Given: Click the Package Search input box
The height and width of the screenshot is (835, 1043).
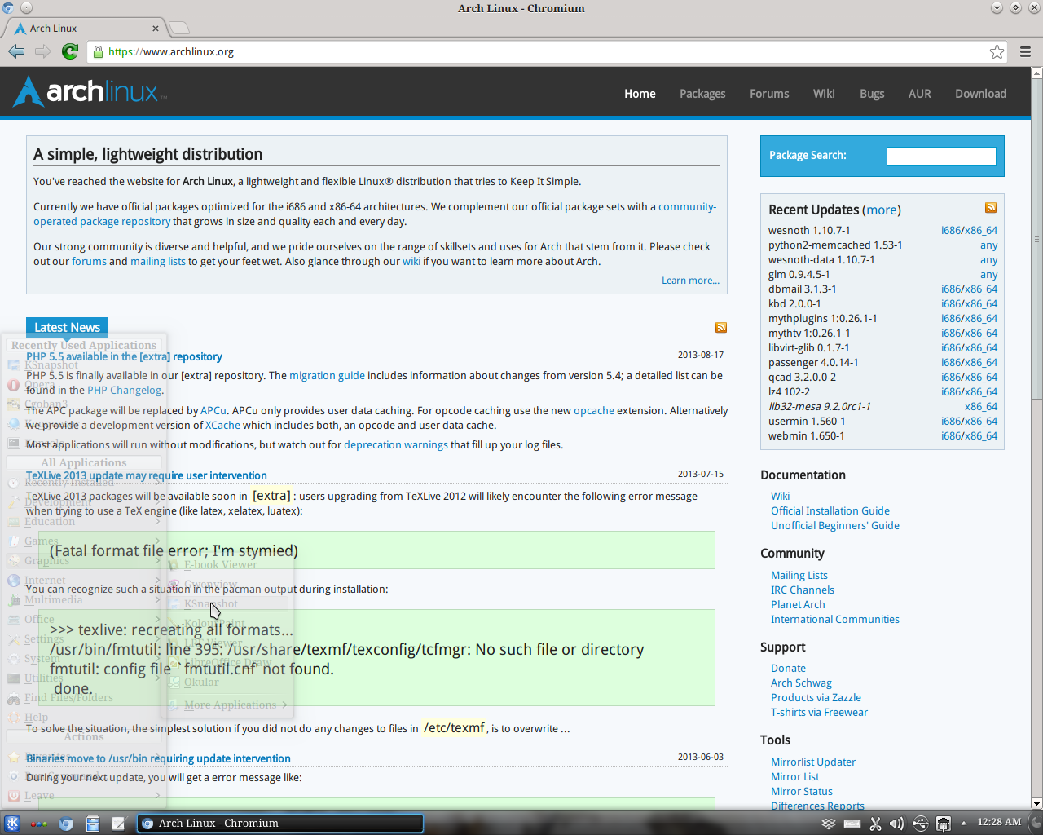Looking at the screenshot, I should [941, 156].
